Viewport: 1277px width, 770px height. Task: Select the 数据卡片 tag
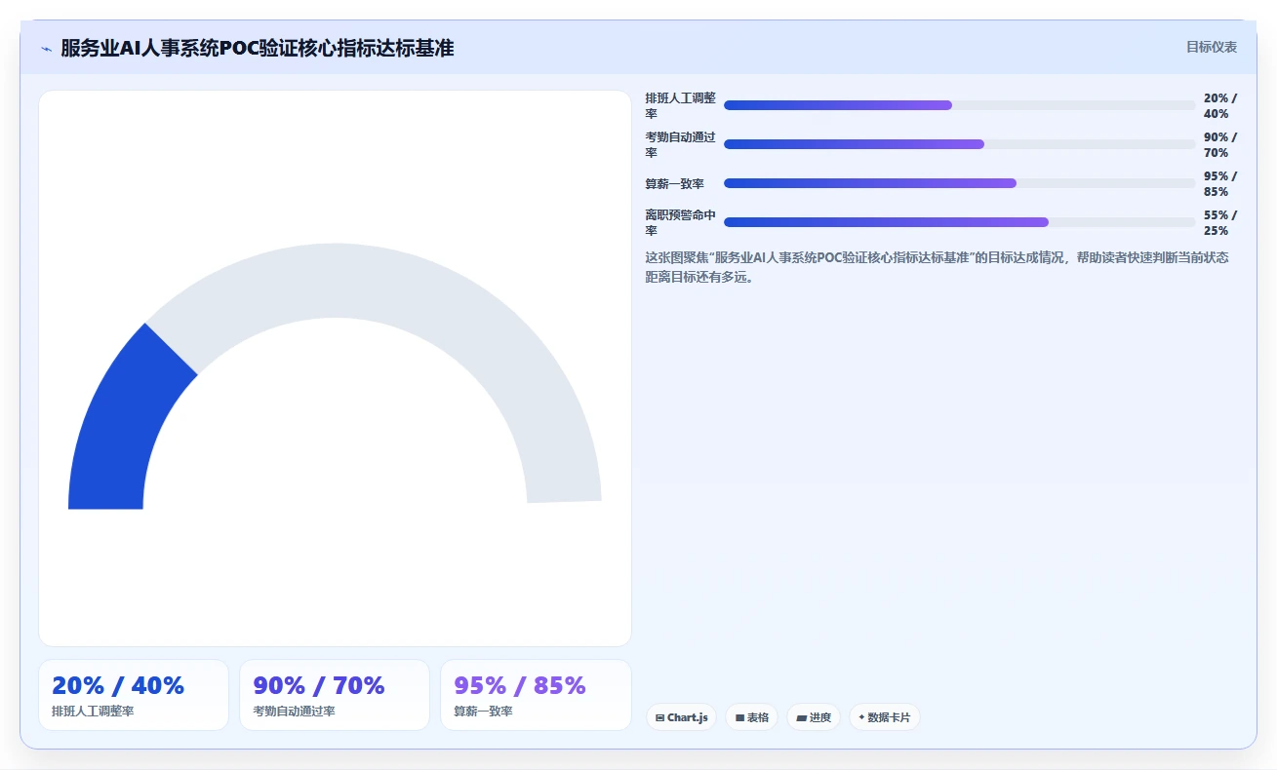point(884,717)
